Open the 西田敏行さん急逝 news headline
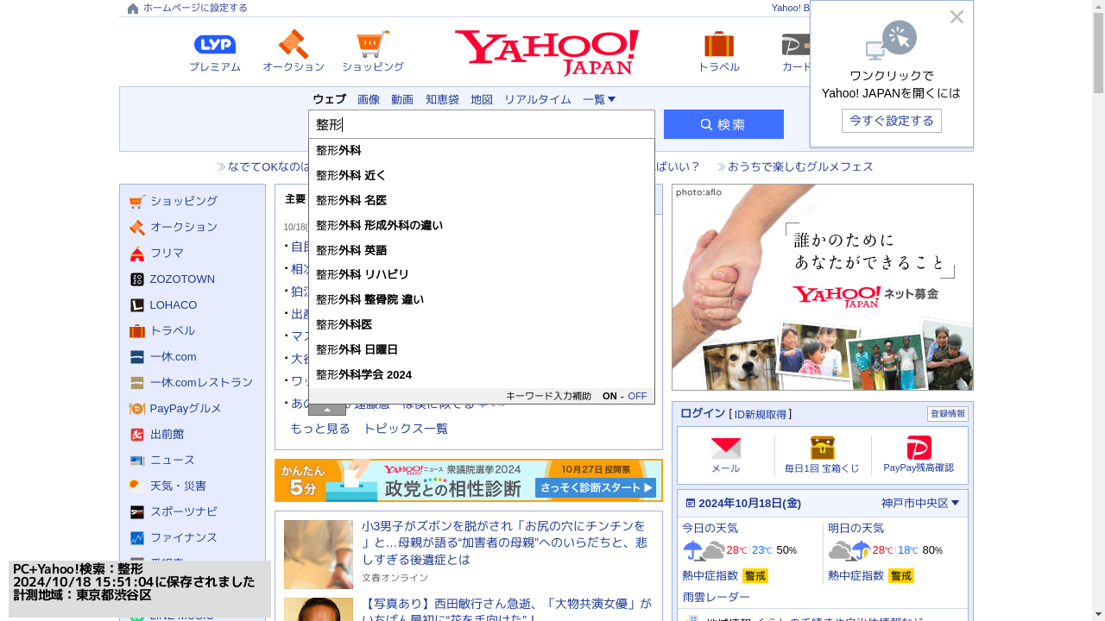The image size is (1105, 621). click(x=507, y=610)
